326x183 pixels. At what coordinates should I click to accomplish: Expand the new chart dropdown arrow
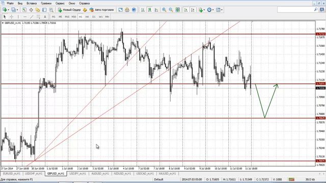tap(8, 10)
